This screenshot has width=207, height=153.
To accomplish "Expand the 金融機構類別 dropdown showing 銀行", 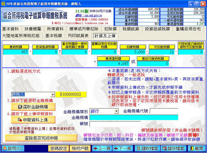I will [x=116, y=111].
